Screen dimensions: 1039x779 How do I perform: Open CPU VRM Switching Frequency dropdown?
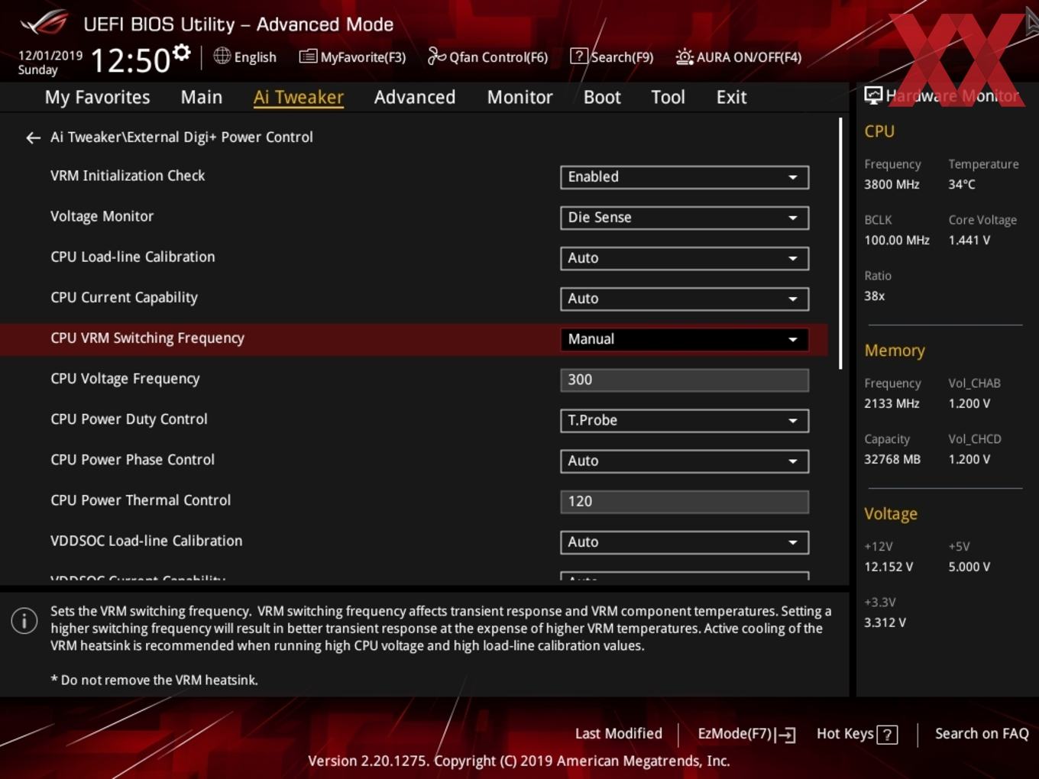pyautogui.click(x=685, y=339)
